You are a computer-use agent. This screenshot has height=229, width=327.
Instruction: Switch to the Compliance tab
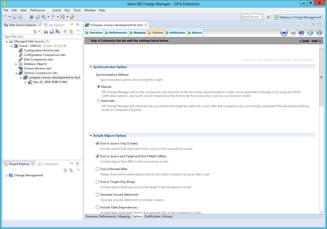(x=48, y=164)
